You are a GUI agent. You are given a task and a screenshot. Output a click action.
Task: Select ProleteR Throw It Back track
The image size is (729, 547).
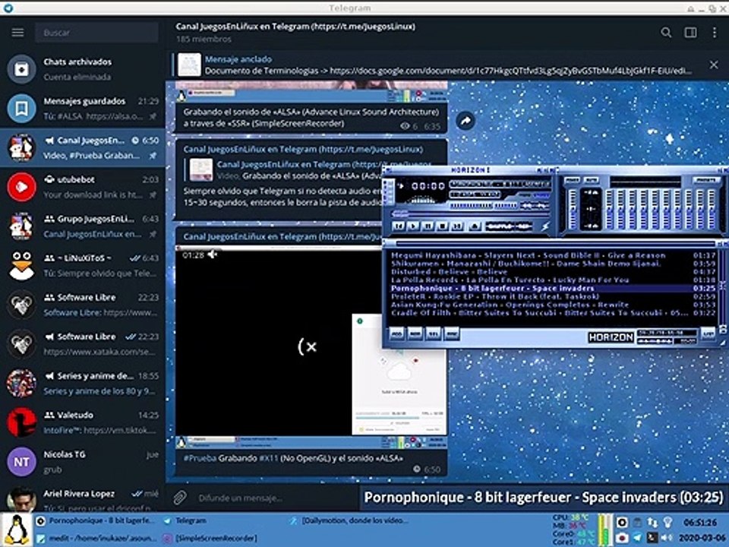(x=553, y=296)
